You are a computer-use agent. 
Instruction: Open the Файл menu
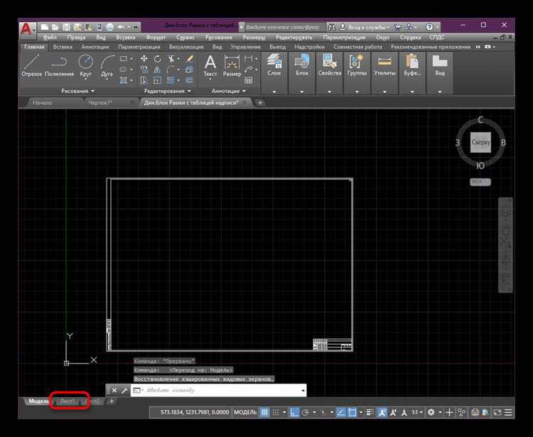[50, 38]
